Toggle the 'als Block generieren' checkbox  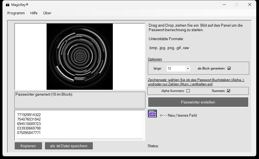(229, 68)
